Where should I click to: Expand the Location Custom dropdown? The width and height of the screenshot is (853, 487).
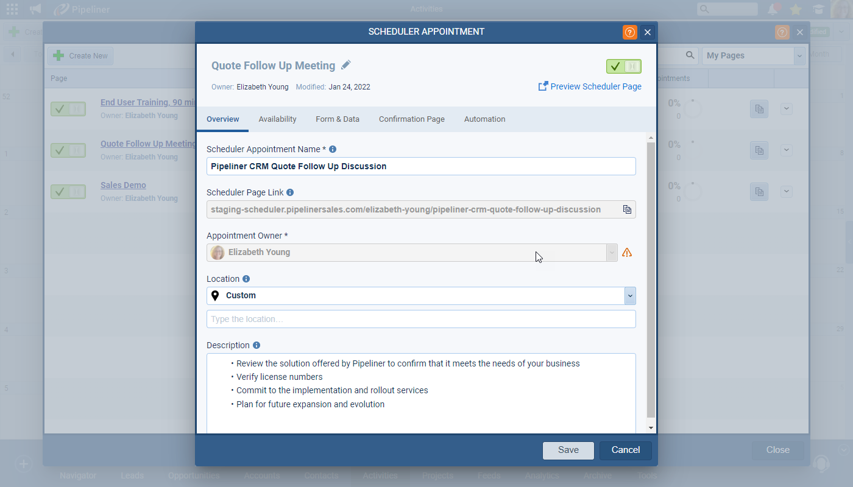(630, 296)
